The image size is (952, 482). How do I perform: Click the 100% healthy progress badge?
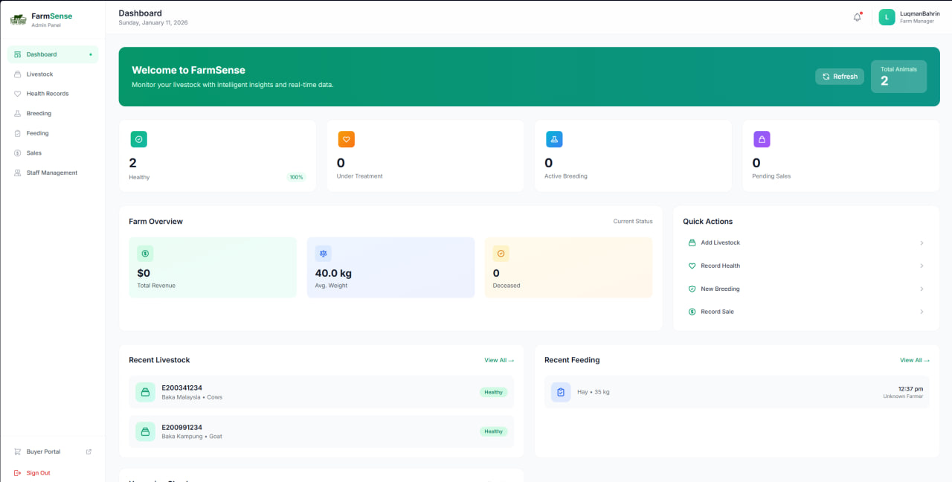(296, 177)
